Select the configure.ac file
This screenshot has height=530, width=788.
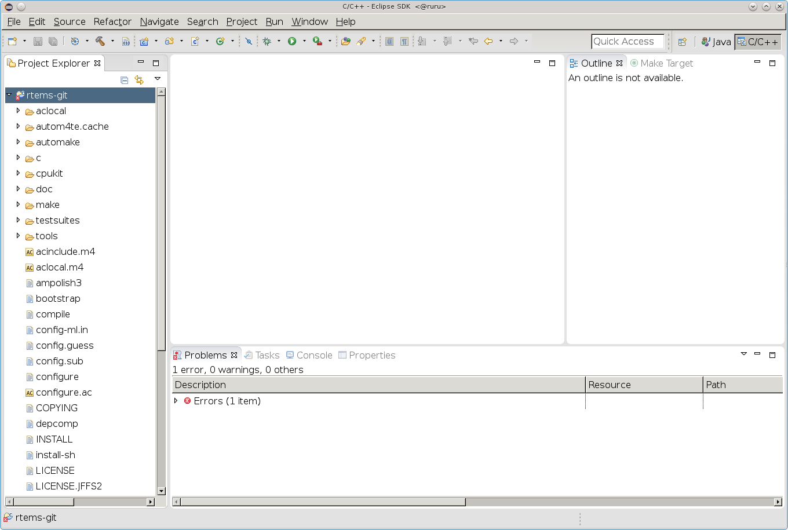[x=64, y=392]
